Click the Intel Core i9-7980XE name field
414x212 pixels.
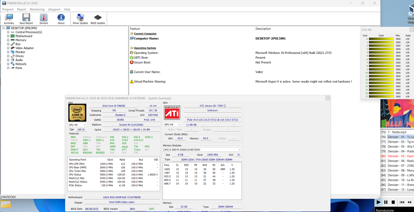point(114,106)
